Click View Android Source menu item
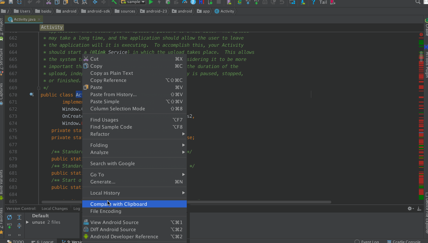Viewport: 428px width, 243px height. click(x=135, y=222)
